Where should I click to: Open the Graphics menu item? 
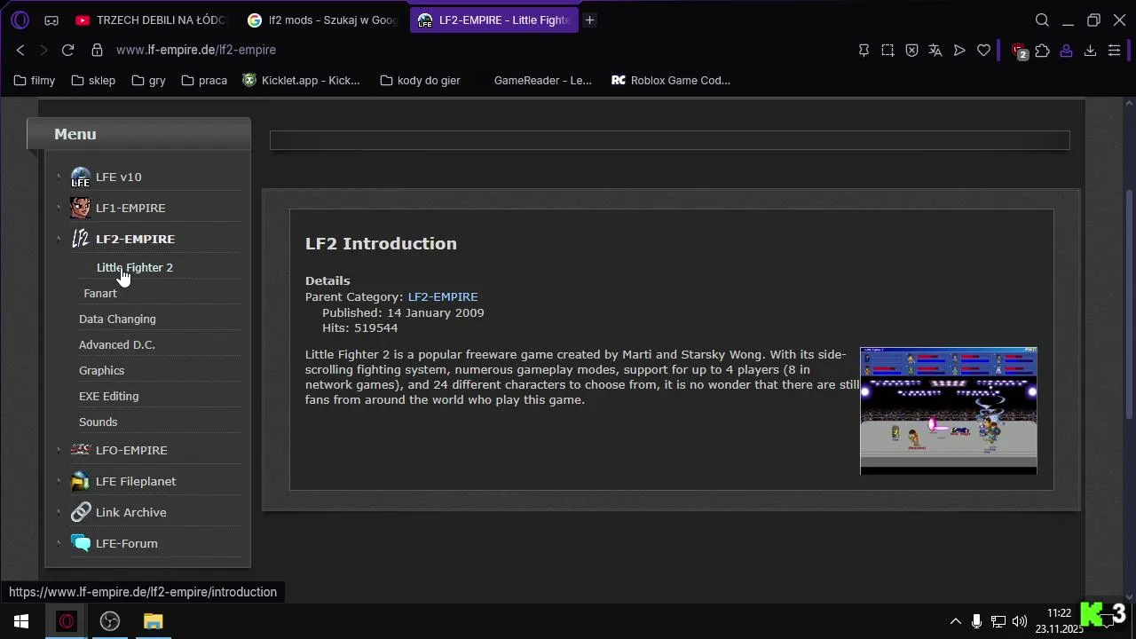coord(101,370)
